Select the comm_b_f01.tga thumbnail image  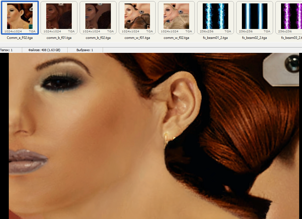(x=59, y=16)
